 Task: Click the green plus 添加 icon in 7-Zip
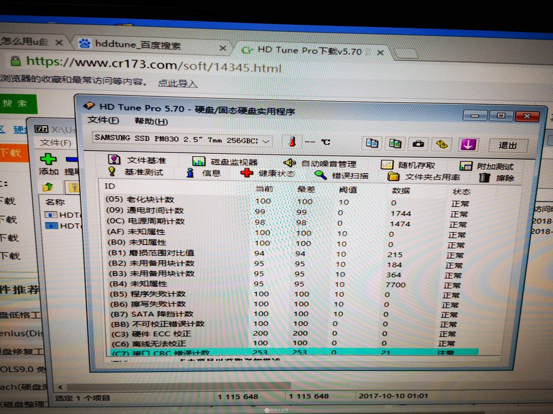49,160
